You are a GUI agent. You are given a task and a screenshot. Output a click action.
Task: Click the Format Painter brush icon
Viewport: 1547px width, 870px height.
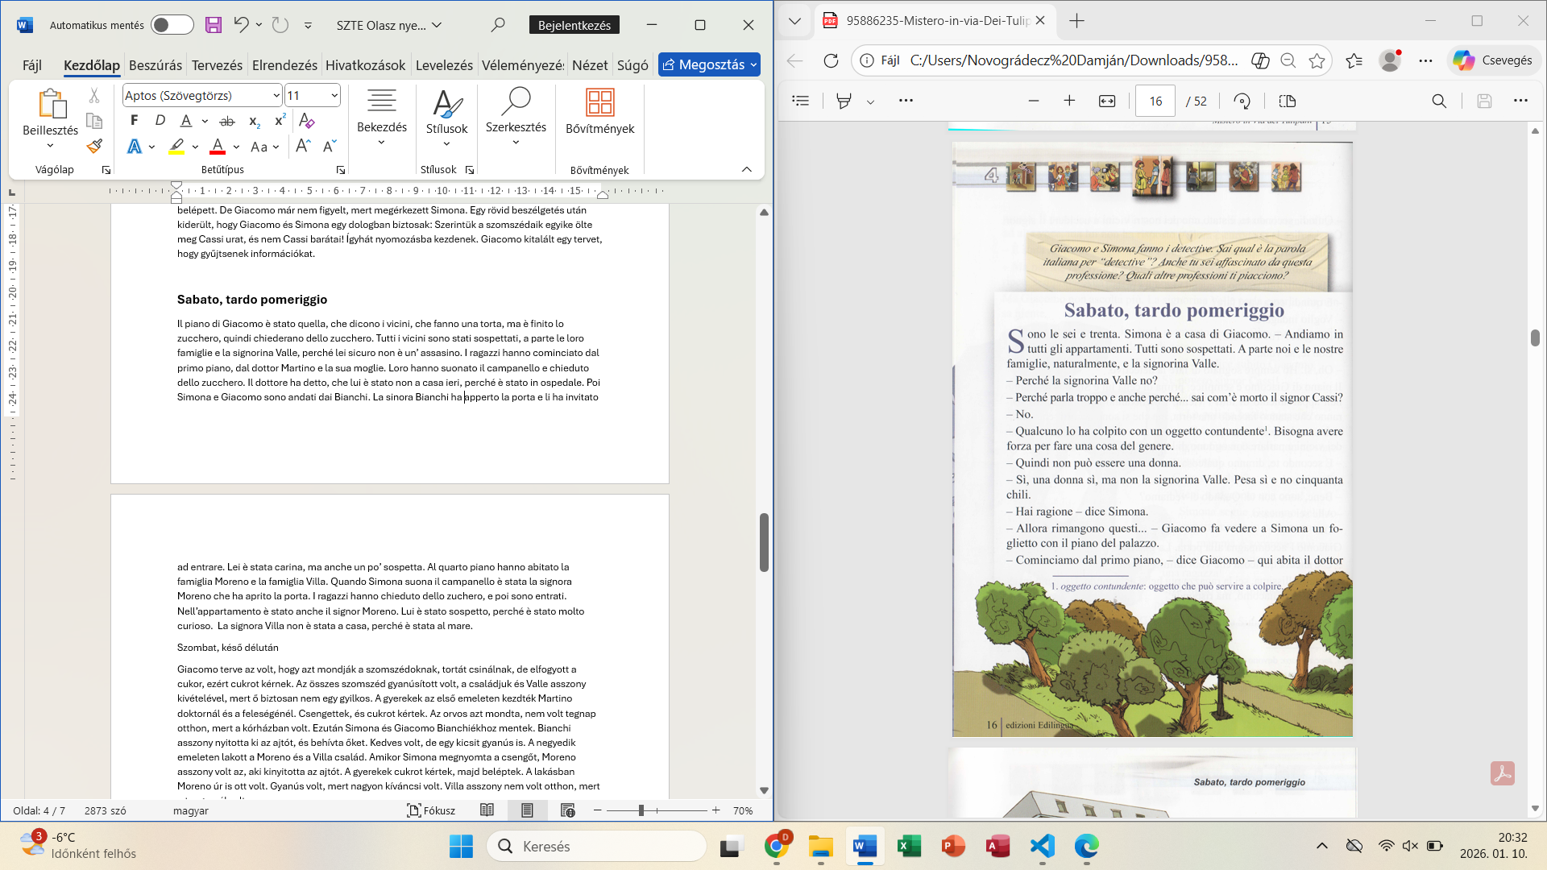94,146
